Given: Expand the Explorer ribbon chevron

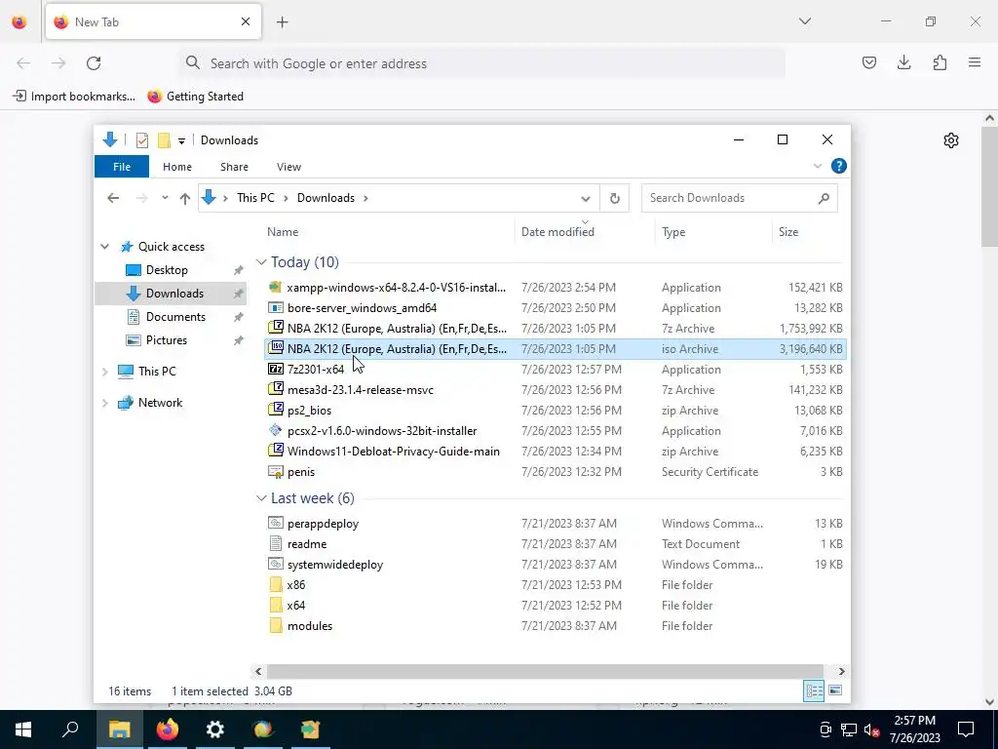Looking at the screenshot, I should 818,166.
